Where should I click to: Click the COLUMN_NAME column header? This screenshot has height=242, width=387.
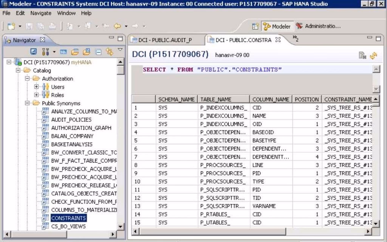click(271, 99)
